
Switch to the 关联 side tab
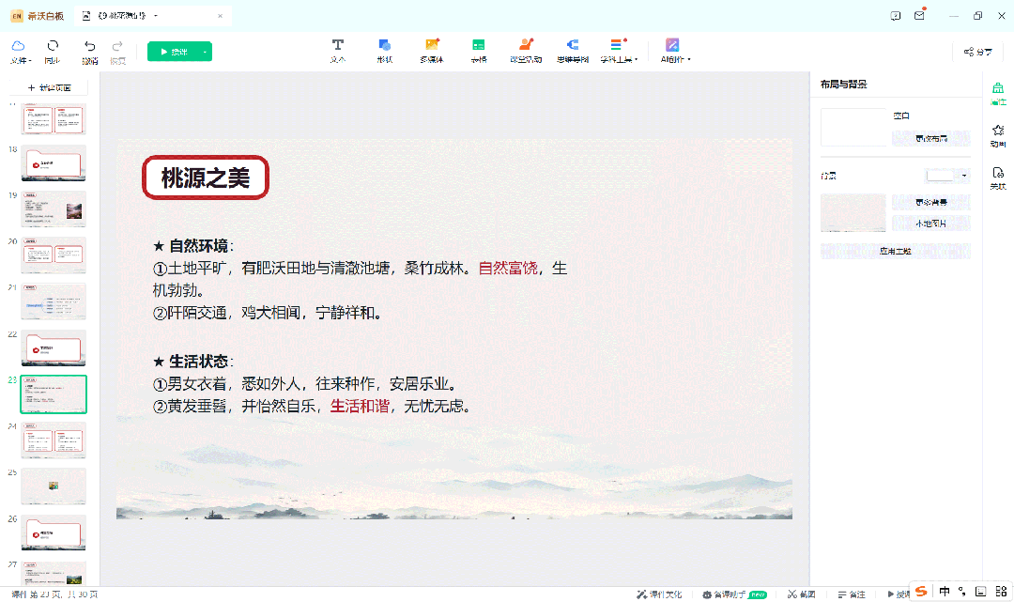coord(997,178)
